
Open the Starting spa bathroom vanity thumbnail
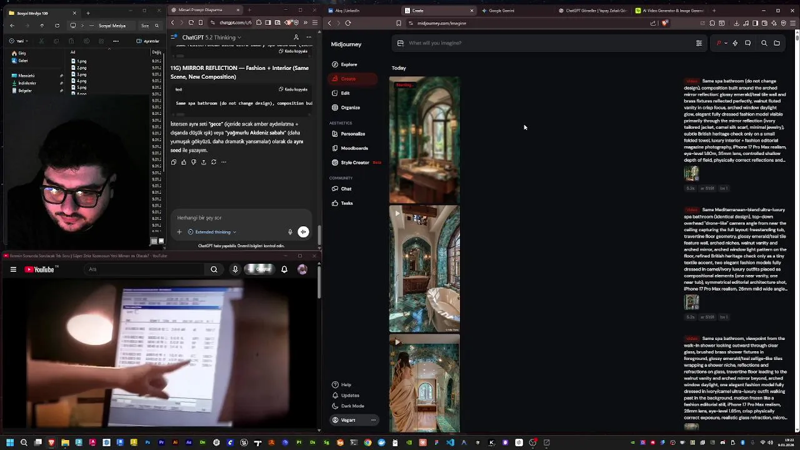point(424,140)
